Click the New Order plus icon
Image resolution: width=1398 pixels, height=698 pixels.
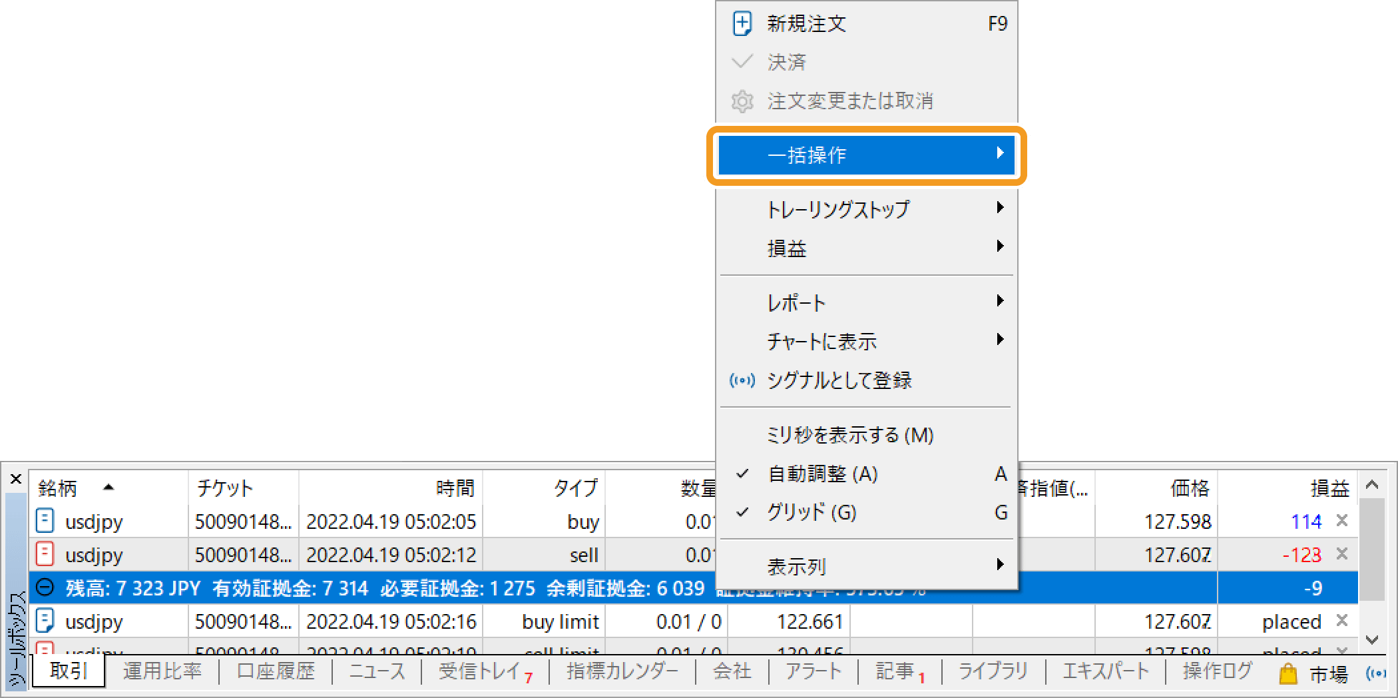click(742, 23)
